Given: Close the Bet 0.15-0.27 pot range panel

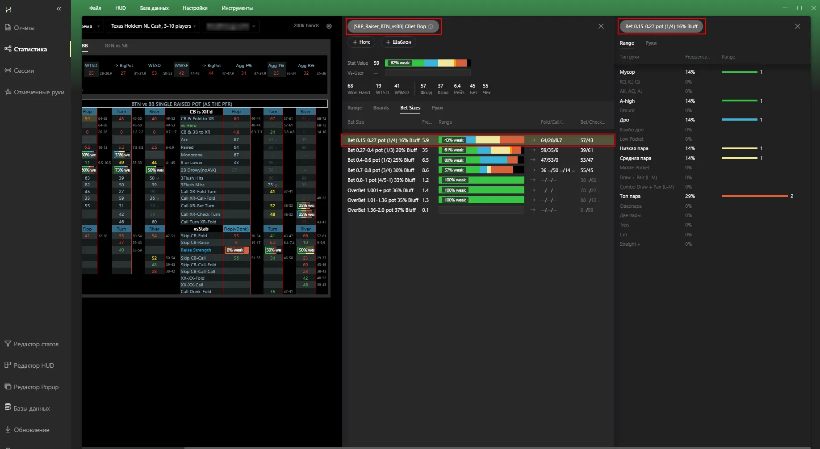Looking at the screenshot, I should pos(798,26).
